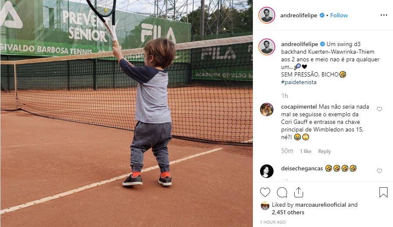The width and height of the screenshot is (393, 227).
Task: Open comment box via speech bubble icon
Action: 282,193
